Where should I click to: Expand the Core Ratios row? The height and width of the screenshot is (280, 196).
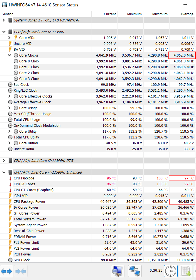tap(9, 143)
